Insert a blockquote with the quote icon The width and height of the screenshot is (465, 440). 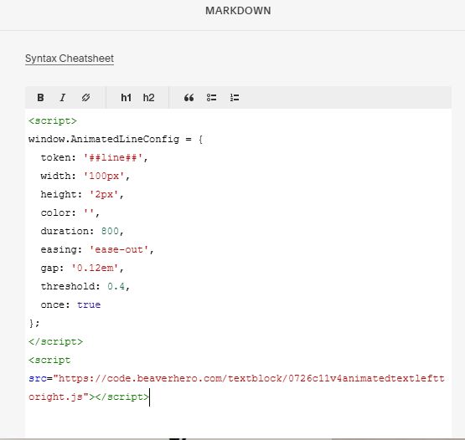coord(189,97)
